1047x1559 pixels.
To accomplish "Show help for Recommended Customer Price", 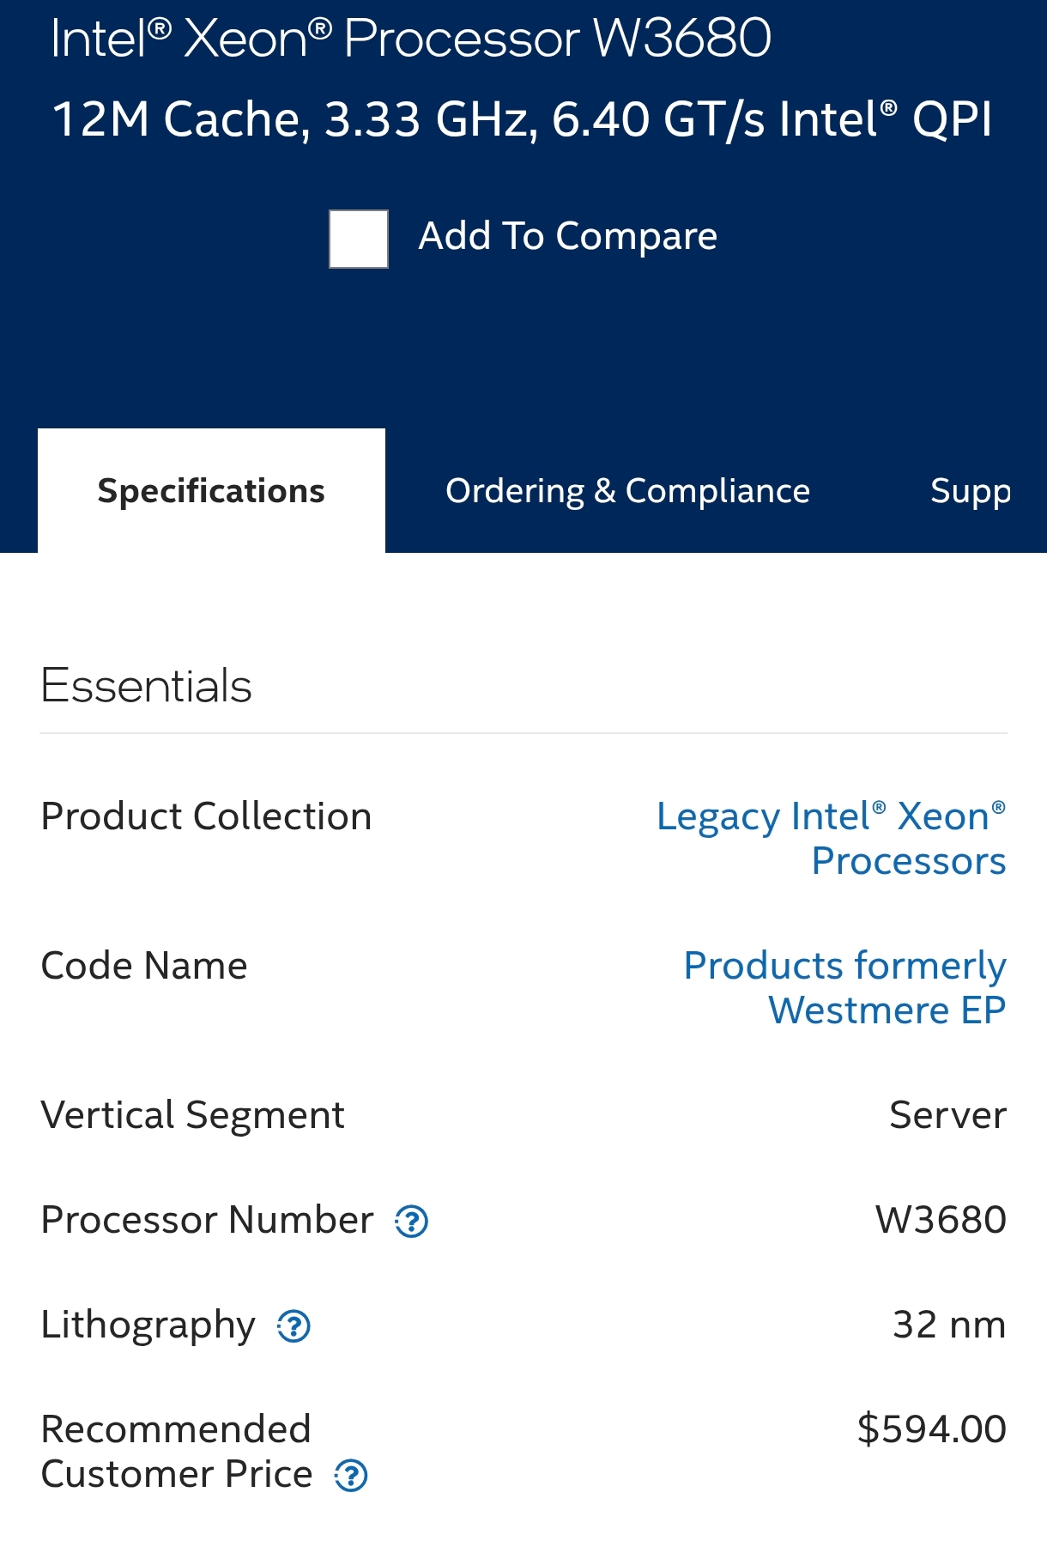I will (x=351, y=1476).
